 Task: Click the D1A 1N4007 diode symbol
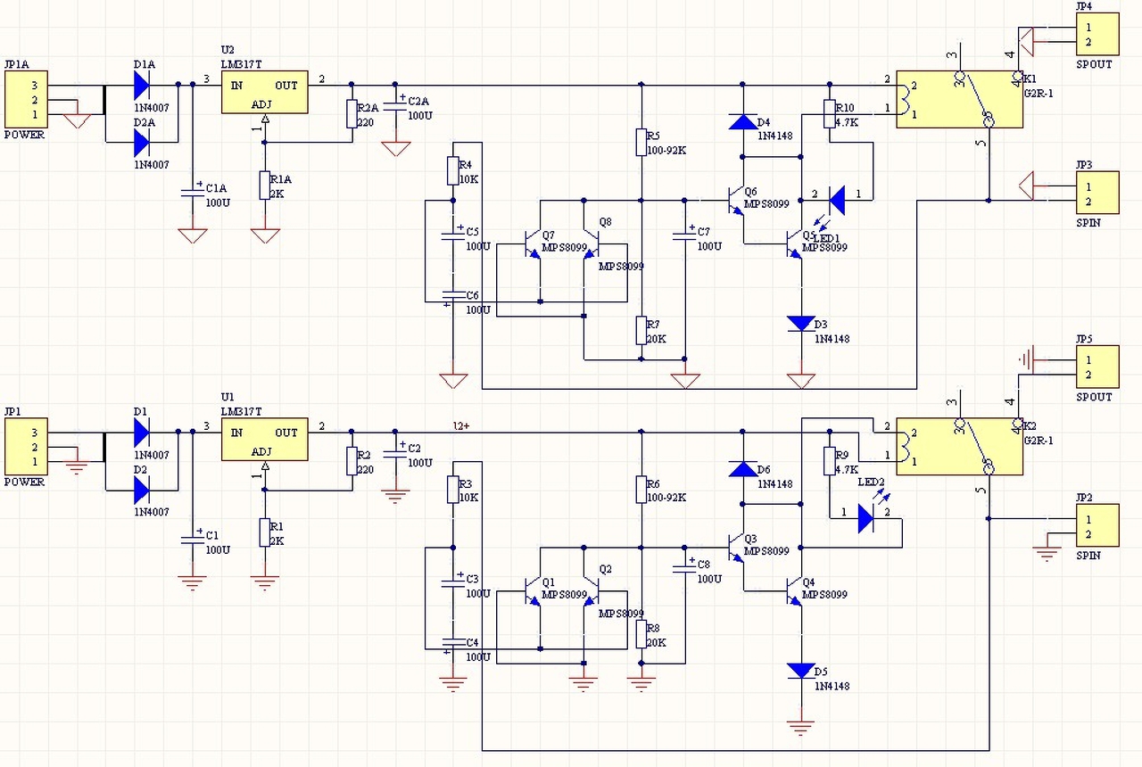(142, 85)
